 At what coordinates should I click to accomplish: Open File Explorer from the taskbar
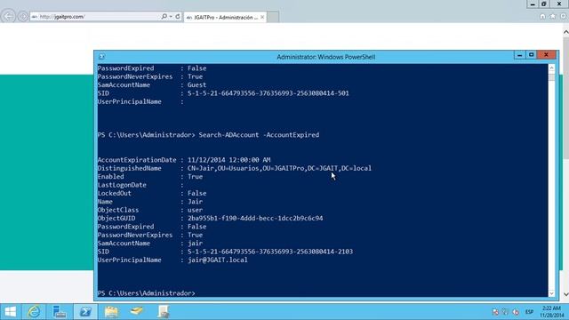point(111,312)
